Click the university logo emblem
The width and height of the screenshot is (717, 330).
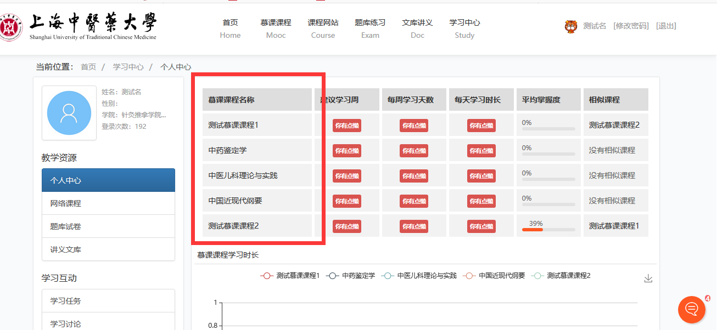pos(10,27)
